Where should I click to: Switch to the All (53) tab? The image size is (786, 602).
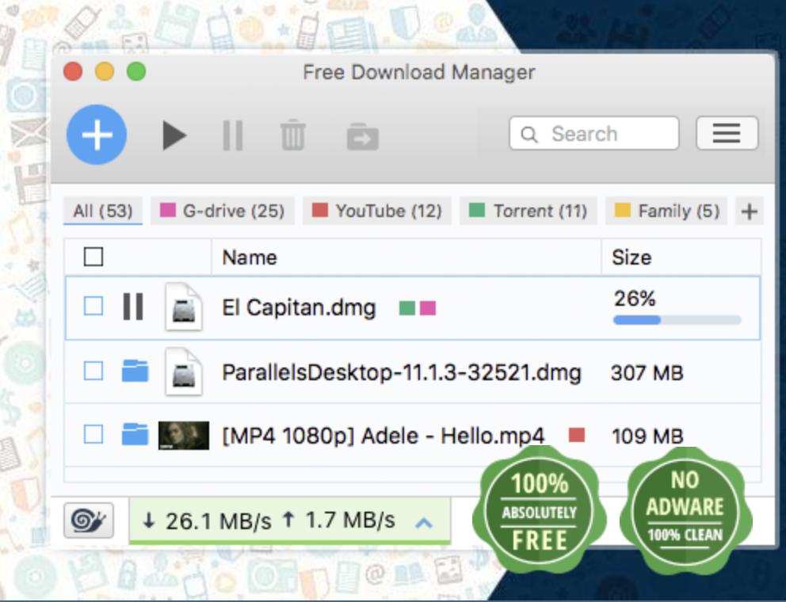(103, 211)
